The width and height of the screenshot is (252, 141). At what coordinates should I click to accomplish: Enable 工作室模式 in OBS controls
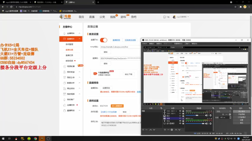[241, 117]
